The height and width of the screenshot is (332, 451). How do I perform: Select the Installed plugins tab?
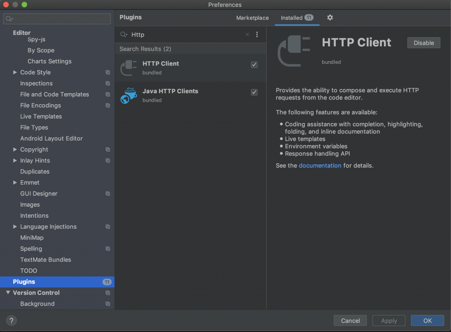click(x=296, y=18)
